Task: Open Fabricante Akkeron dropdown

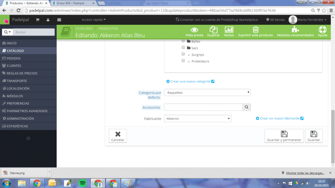Action: point(198,118)
